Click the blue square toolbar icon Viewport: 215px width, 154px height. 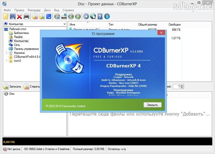49,16
